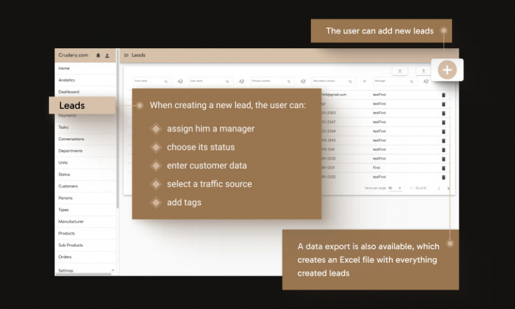Go to previous page with left chevron
The image size is (515, 309).
[438, 188]
